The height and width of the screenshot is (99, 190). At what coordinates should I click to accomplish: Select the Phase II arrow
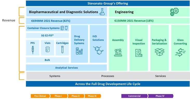pos(76,96)
